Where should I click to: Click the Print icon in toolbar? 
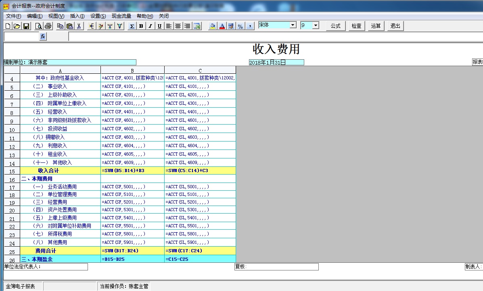coord(48,26)
